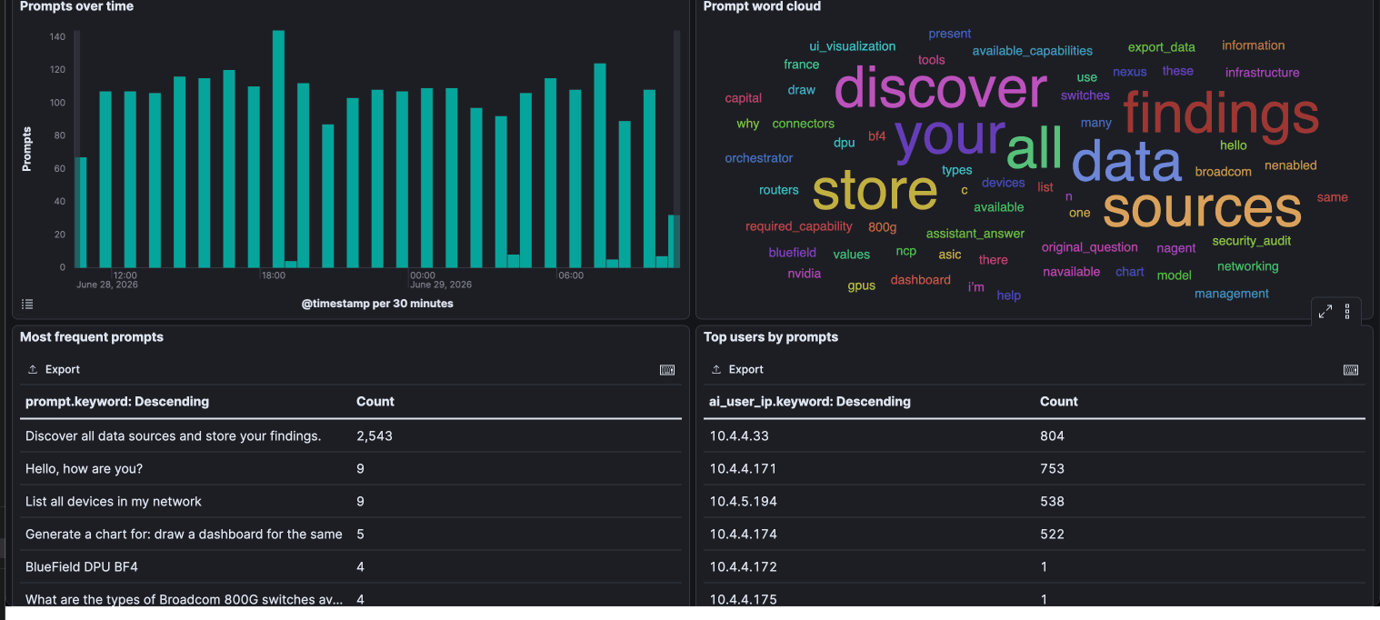This screenshot has height=620, width=1380.
Task: Click the 538 count cell
Action: click(1053, 502)
